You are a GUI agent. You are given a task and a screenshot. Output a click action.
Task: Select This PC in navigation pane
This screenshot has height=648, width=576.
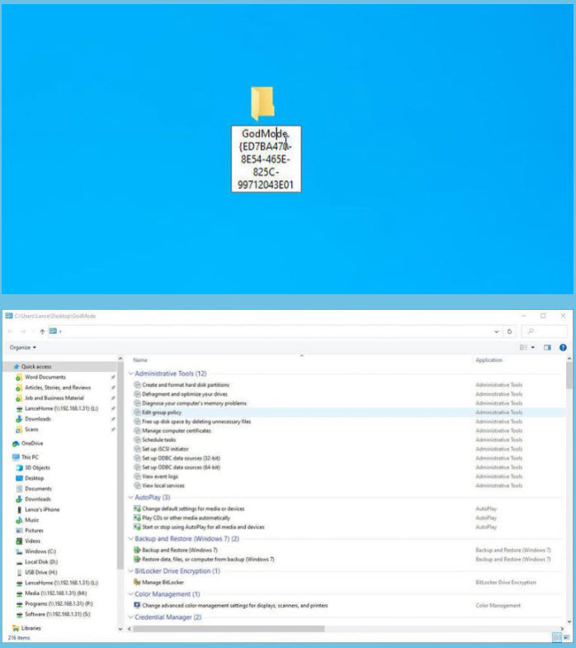tap(30, 457)
